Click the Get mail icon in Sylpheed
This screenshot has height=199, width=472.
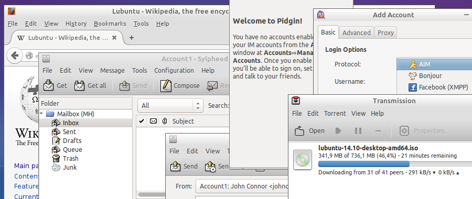pyautogui.click(x=48, y=86)
